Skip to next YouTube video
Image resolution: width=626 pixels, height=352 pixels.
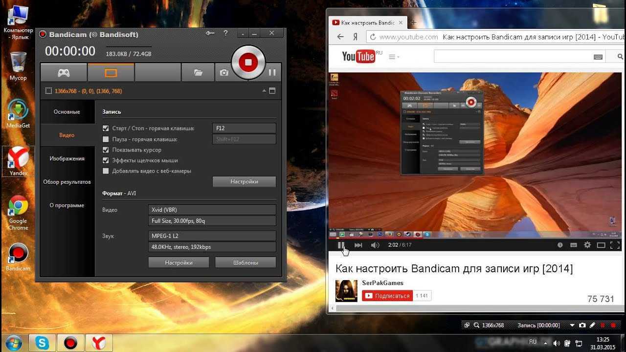[x=358, y=245]
